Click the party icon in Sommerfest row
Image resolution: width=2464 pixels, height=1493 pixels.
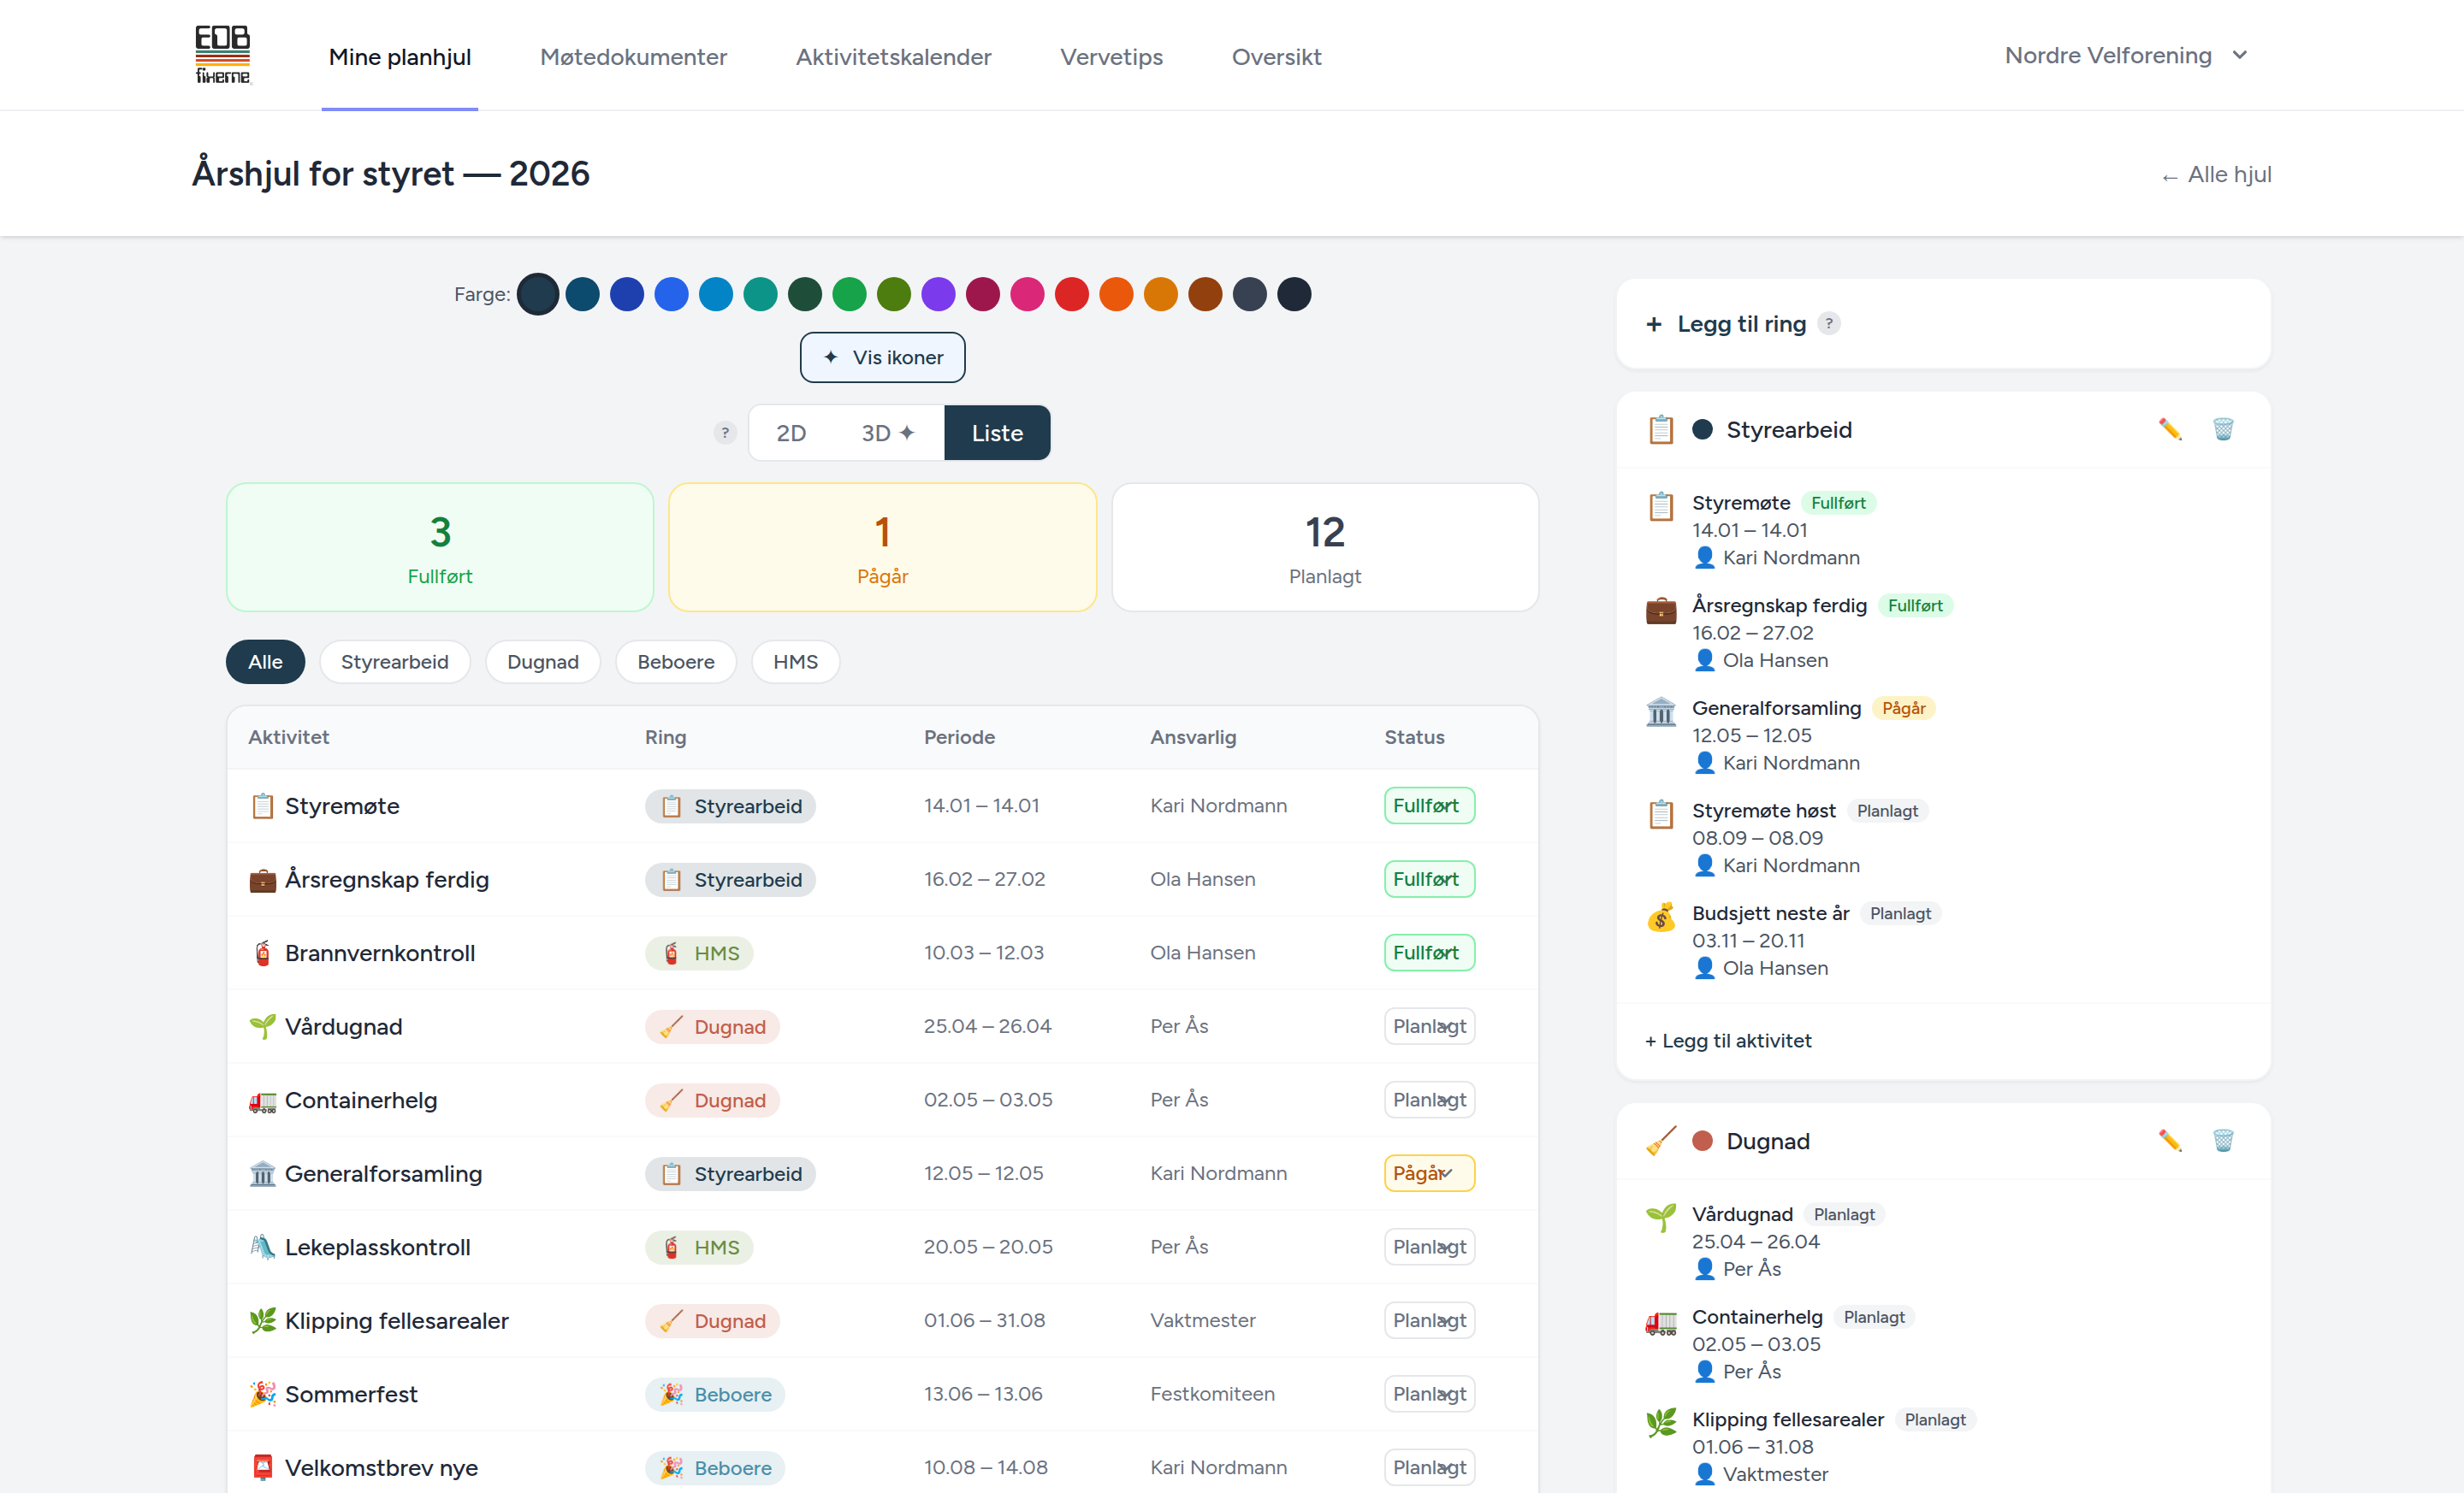pyautogui.click(x=263, y=1393)
